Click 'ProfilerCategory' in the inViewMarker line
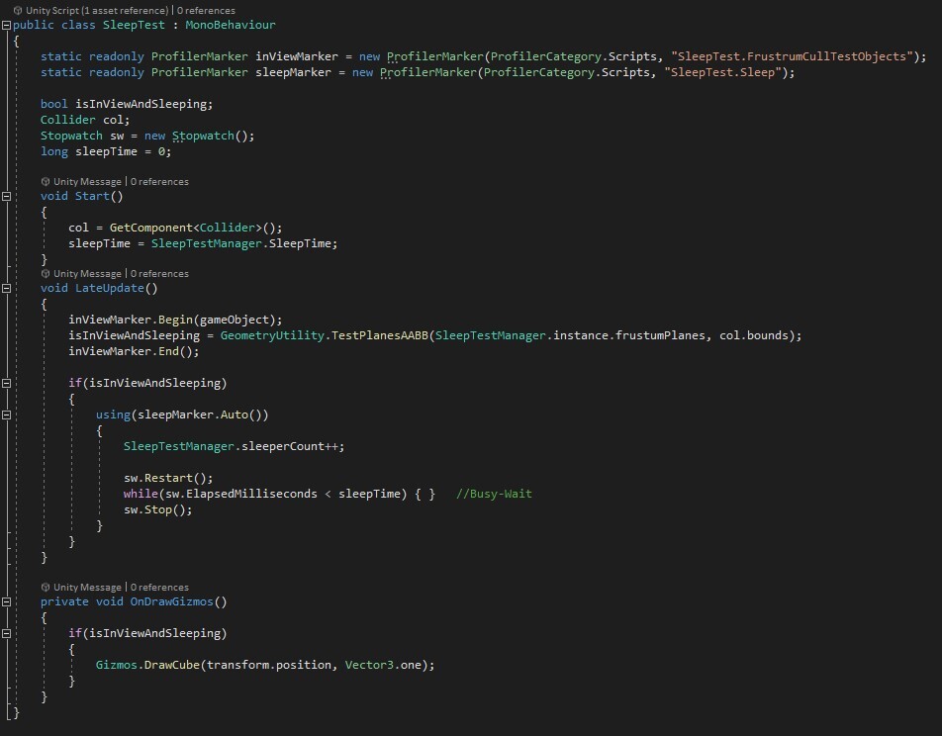The width and height of the screenshot is (942, 736). click(546, 56)
